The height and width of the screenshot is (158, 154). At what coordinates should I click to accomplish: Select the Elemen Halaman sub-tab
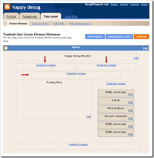pos(18,24)
